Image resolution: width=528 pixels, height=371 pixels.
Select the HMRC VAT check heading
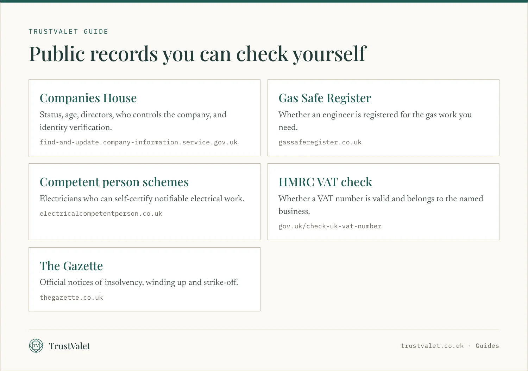pyautogui.click(x=325, y=182)
